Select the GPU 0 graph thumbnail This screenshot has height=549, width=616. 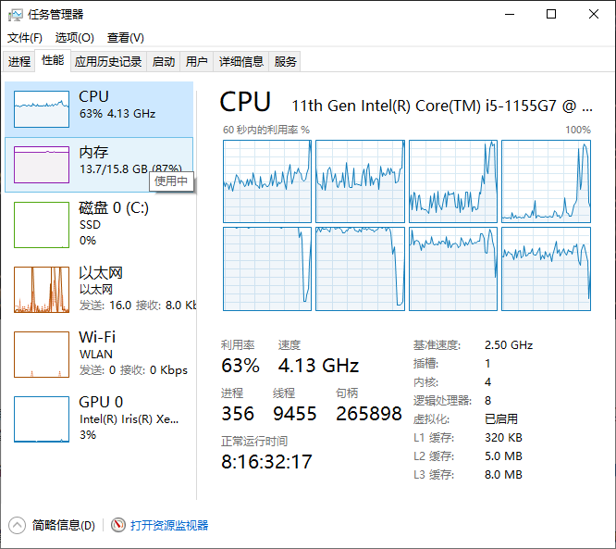42,419
